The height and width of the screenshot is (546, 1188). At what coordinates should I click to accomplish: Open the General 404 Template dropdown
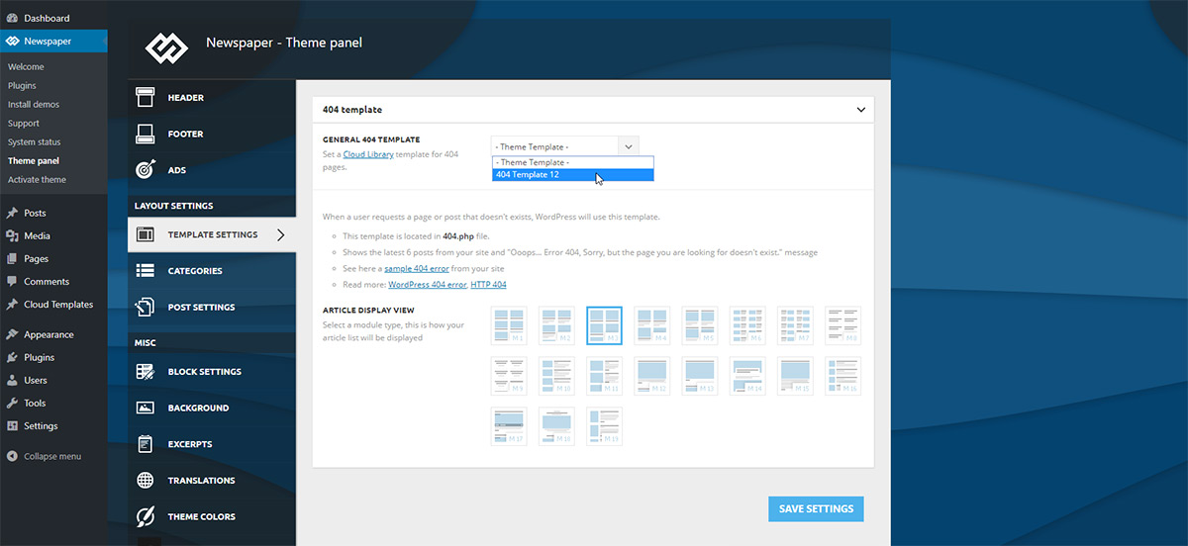564,146
